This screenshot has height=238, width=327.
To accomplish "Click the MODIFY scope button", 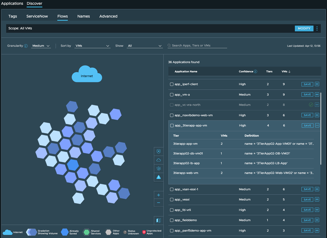I will click(304, 28).
